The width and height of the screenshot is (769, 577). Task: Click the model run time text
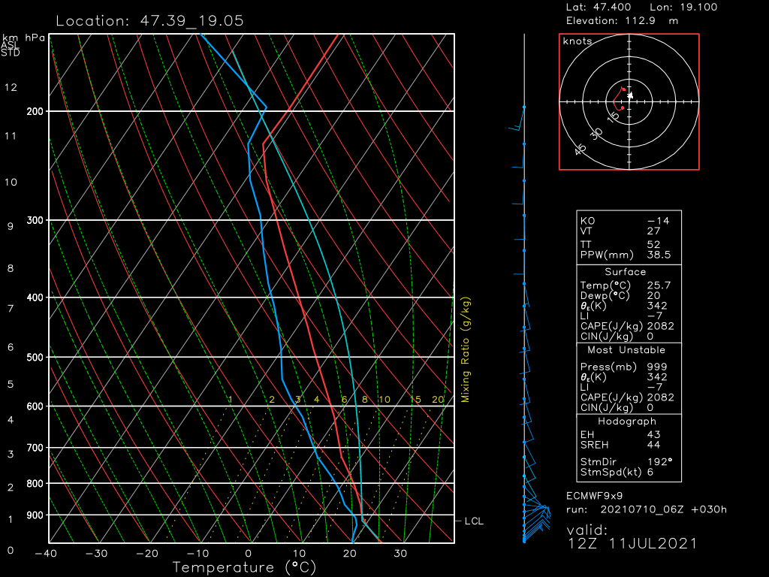(647, 509)
